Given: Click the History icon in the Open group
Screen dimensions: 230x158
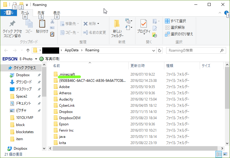Looking at the screenshot, I should (x=155, y=35).
